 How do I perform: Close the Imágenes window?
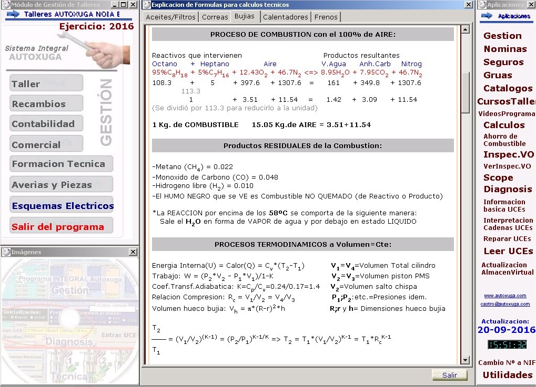point(133,252)
